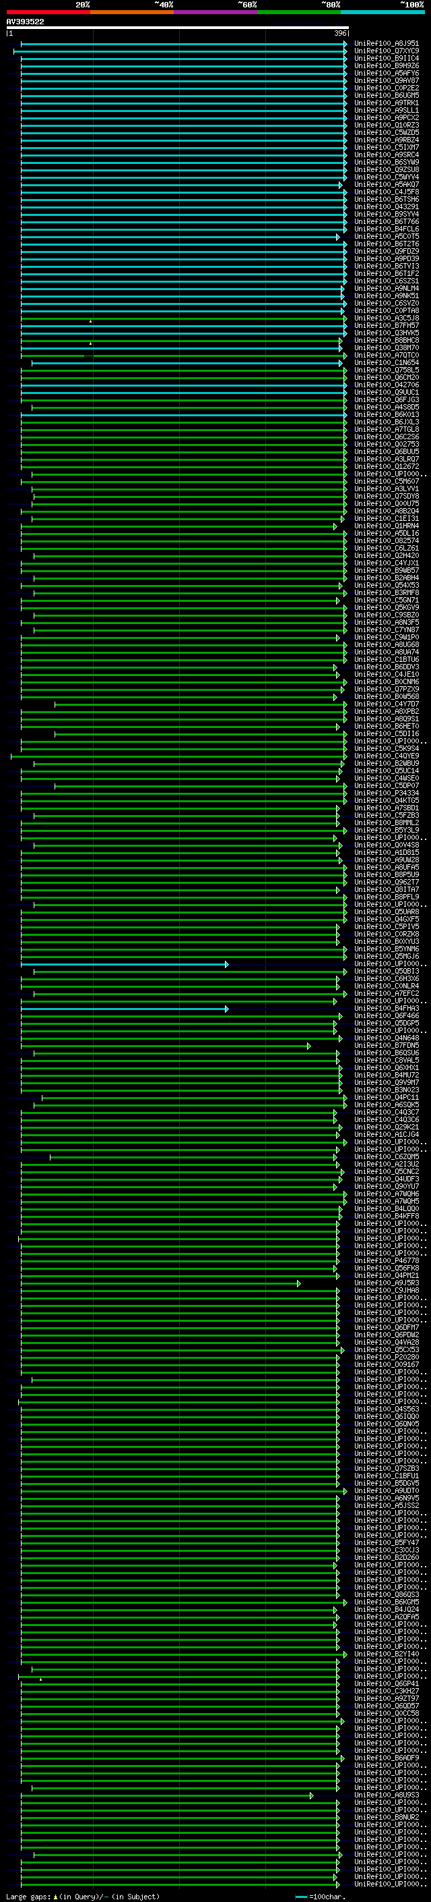Click label UniRef100_Q9UUC1
431x1902 pixels.
[386, 392]
